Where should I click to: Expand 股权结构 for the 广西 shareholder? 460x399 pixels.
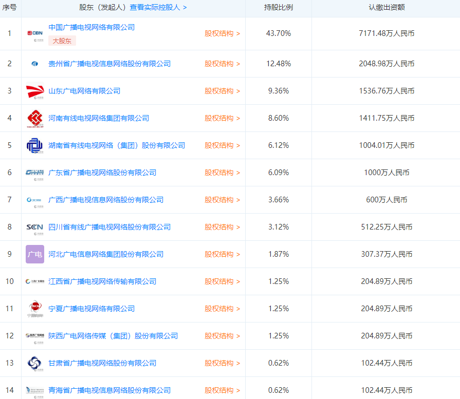pyautogui.click(x=223, y=200)
